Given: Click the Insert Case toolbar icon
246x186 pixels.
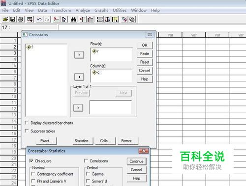Looking at the screenshot, I should [83, 20].
